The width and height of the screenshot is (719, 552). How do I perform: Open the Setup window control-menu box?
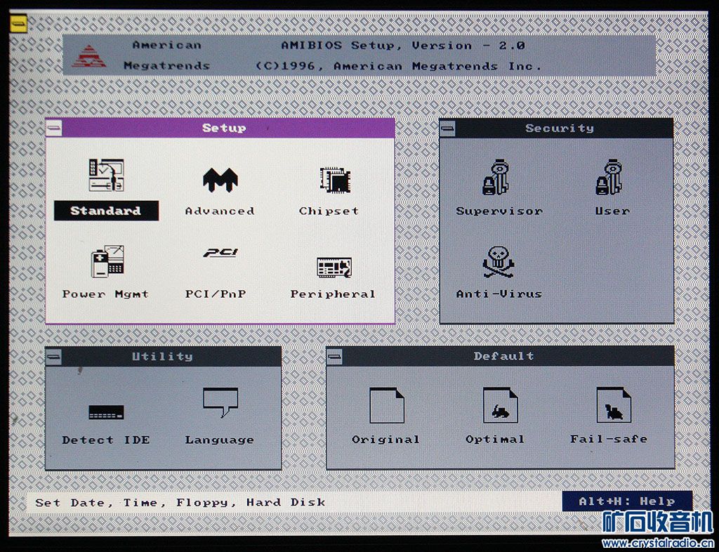(54, 128)
